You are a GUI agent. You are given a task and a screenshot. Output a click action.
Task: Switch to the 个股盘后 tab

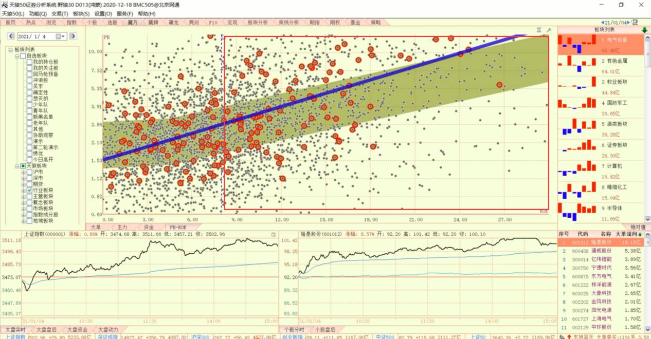[324, 329]
